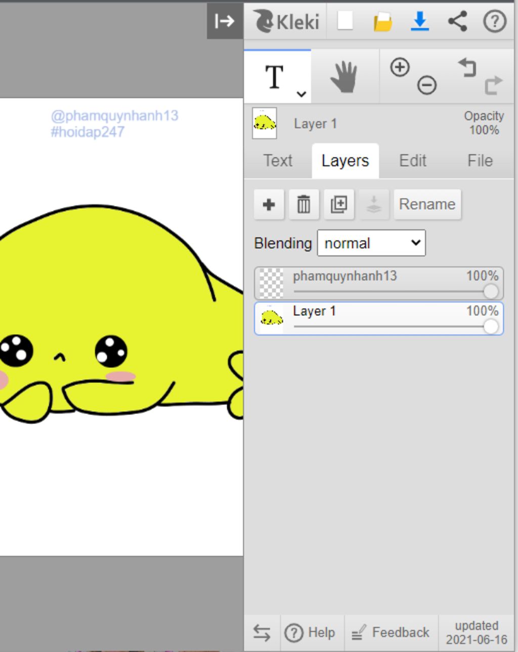518x652 pixels.
Task: Select the phamquynhanh13 layer
Action: tap(379, 283)
